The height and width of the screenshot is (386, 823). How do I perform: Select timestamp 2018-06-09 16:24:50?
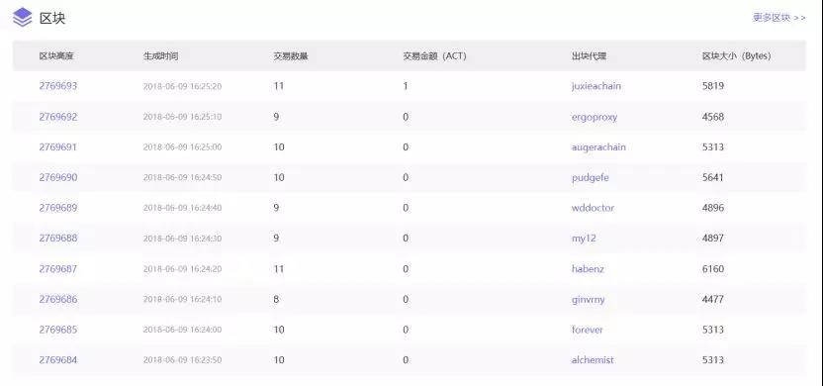tap(182, 177)
